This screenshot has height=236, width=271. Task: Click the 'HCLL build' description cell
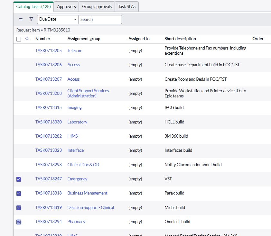pyautogui.click(x=174, y=122)
